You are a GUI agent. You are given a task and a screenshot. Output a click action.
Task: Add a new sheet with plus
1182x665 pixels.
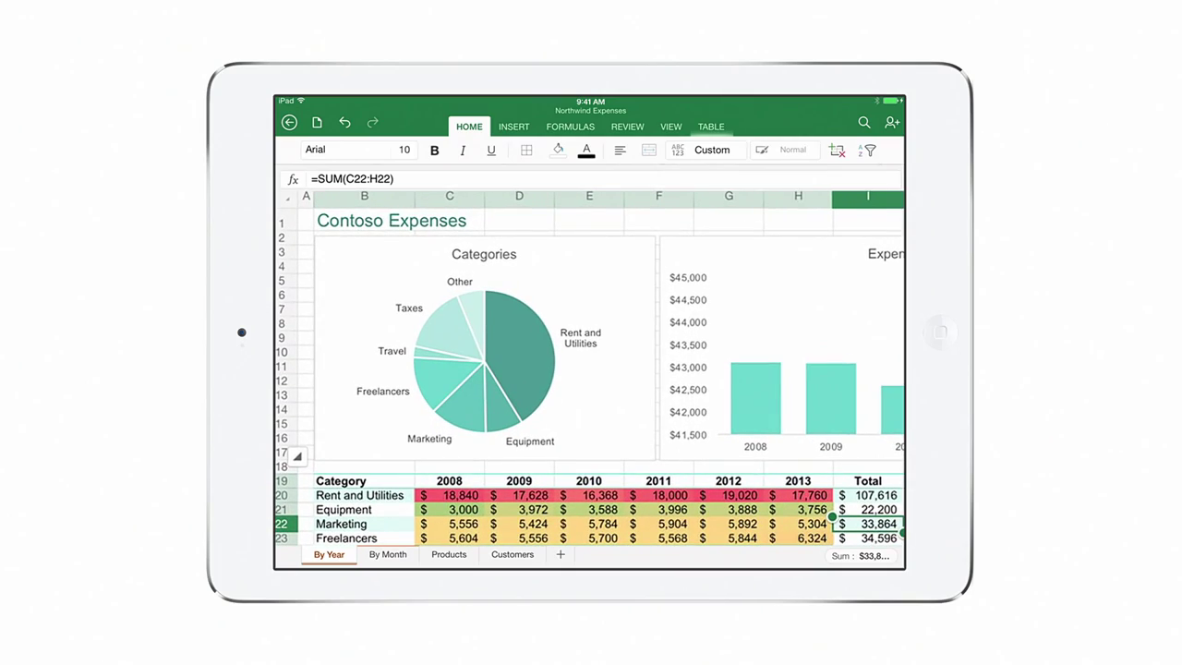(x=561, y=555)
